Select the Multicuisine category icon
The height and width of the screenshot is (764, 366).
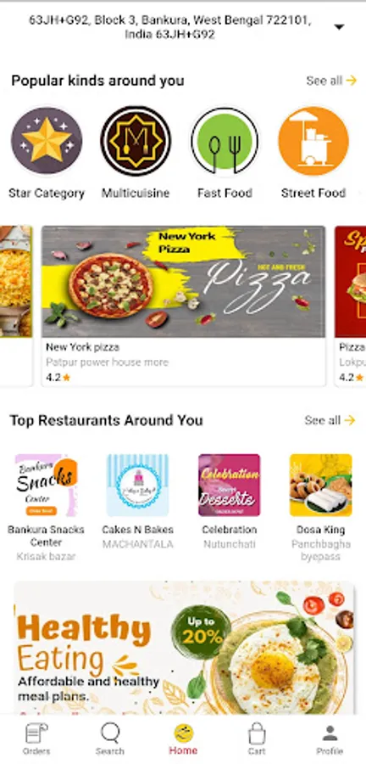tap(136, 141)
